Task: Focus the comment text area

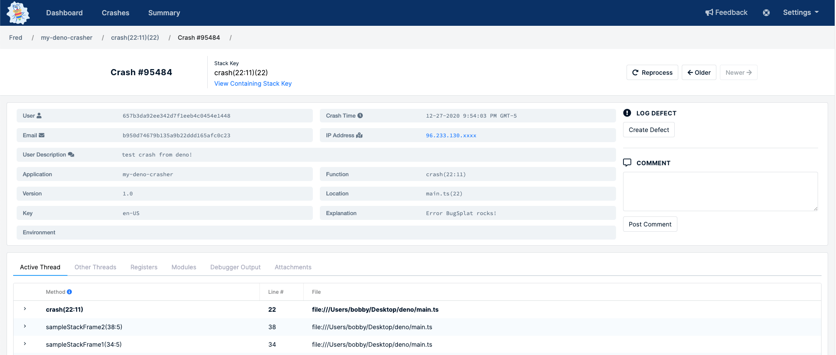Action: click(x=720, y=191)
